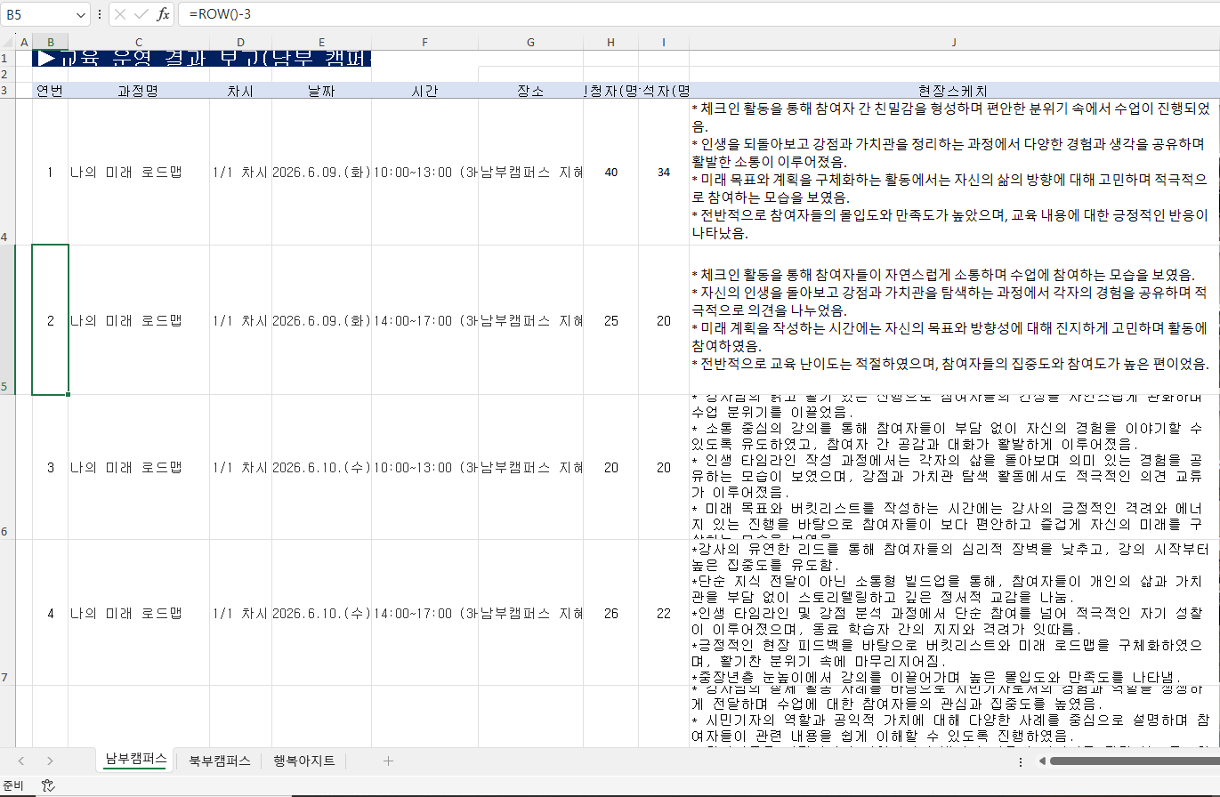Viewport: 1220px width, 797px height.
Task: Click the next sheet navigation arrow
Action: (50, 761)
